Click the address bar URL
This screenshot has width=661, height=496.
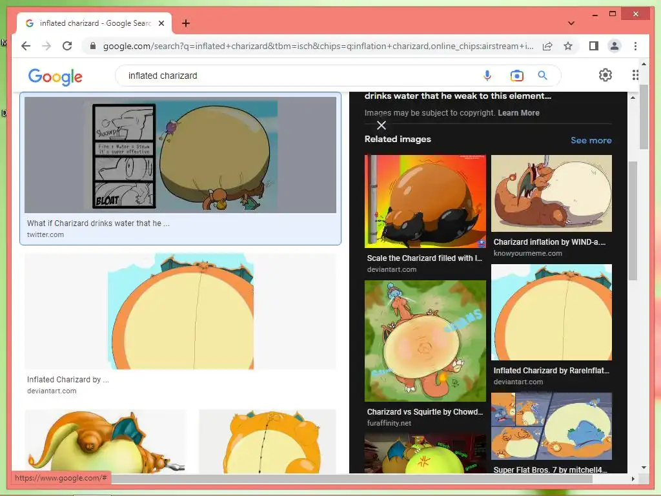pyautogui.click(x=318, y=46)
